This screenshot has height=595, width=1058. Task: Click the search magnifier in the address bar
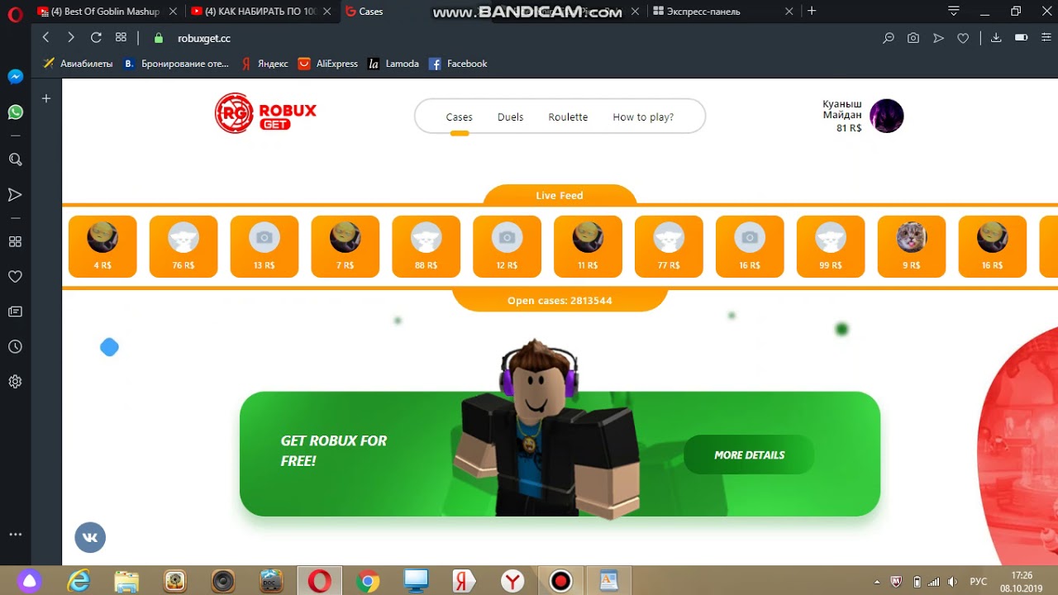click(x=889, y=38)
